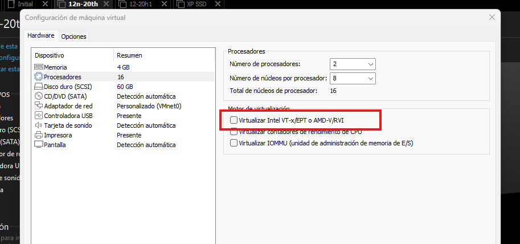Switch to the 12-20h1 VM tab
Viewport: 520px width, 244px height.
point(145,4)
